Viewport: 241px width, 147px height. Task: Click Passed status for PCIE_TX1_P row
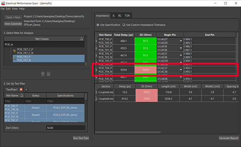pos(36,115)
